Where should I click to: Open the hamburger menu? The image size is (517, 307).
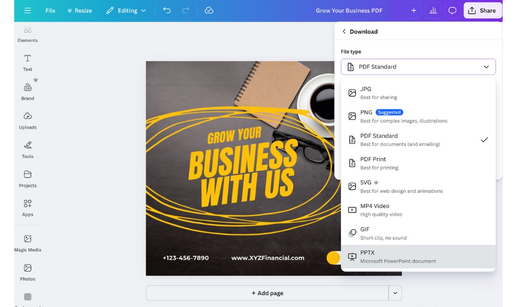[27, 10]
